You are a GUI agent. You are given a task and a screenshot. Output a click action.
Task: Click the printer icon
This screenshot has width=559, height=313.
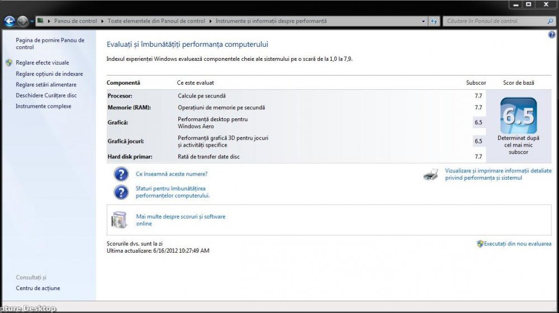click(430, 174)
